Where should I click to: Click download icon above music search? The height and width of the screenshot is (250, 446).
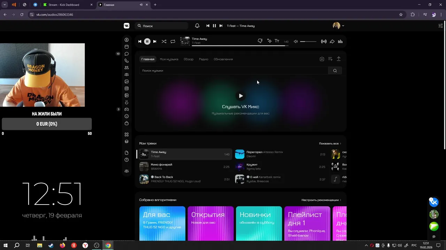[x=322, y=59]
